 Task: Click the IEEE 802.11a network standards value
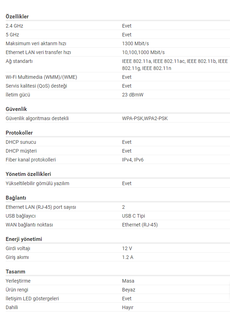click(x=175, y=65)
